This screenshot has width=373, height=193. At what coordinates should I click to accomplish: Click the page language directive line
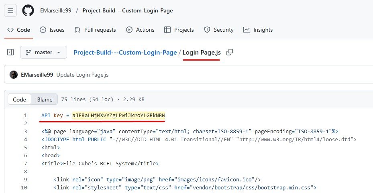coord(190,132)
